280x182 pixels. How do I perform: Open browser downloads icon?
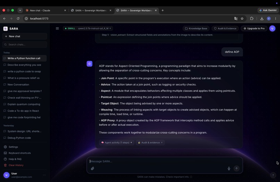click(x=262, y=18)
